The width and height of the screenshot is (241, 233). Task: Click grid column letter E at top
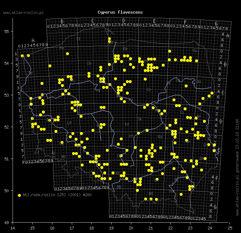[x=155, y=21]
